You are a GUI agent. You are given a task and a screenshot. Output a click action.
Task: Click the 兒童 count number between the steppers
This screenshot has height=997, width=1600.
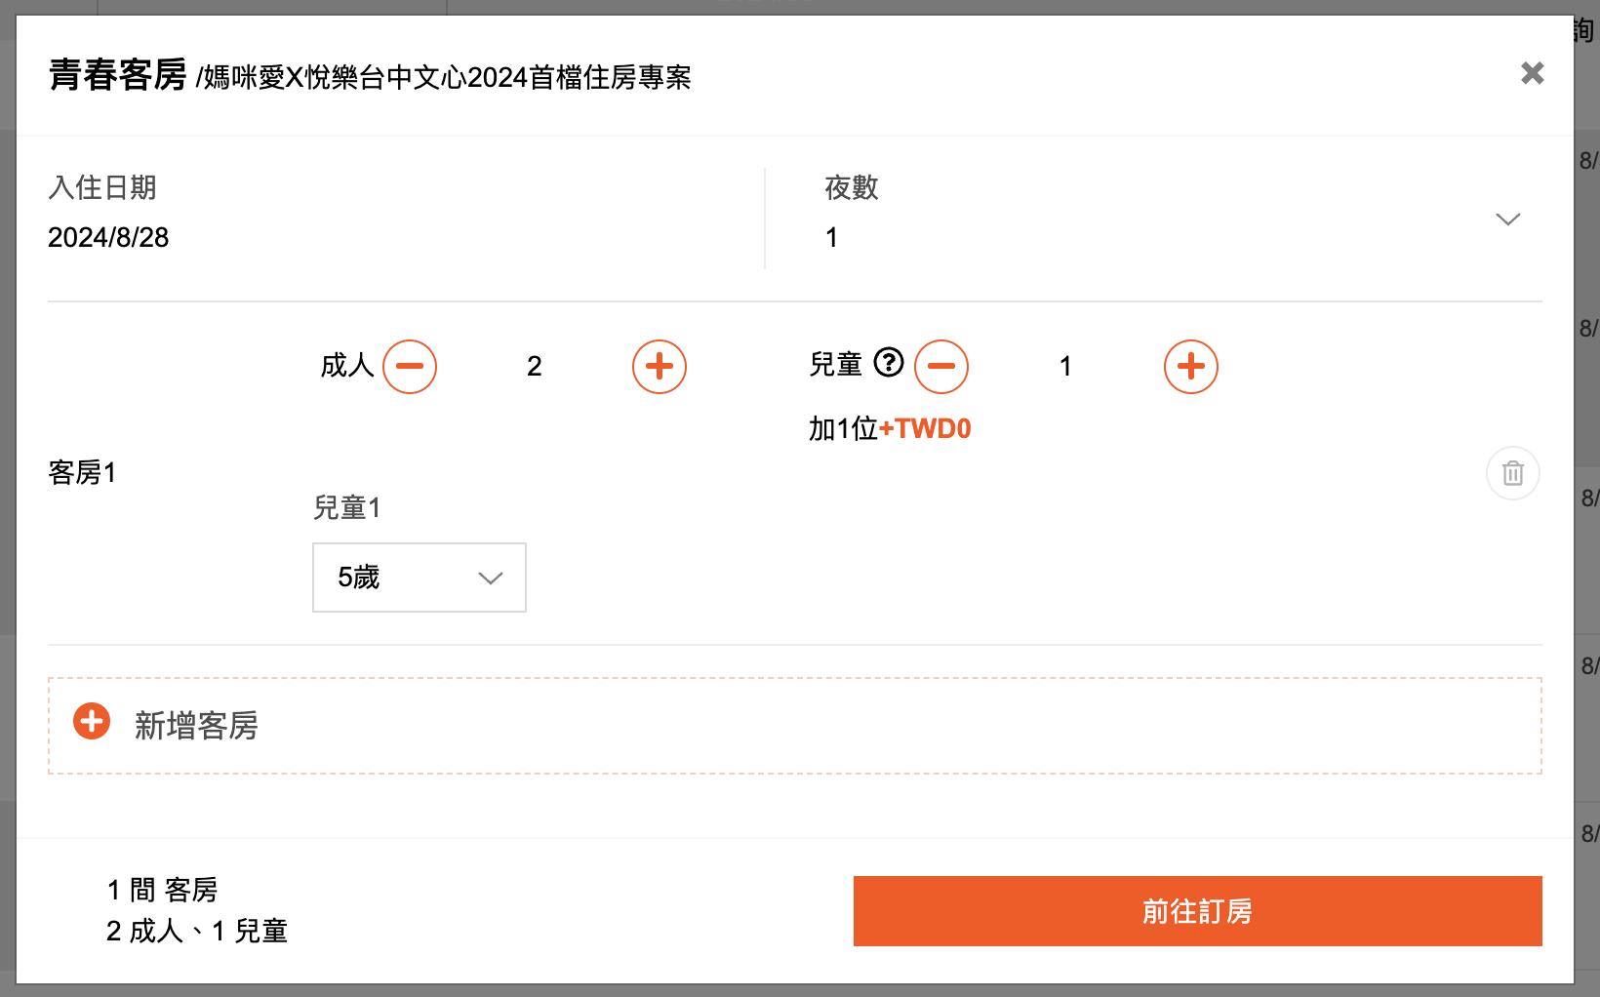point(1065,367)
